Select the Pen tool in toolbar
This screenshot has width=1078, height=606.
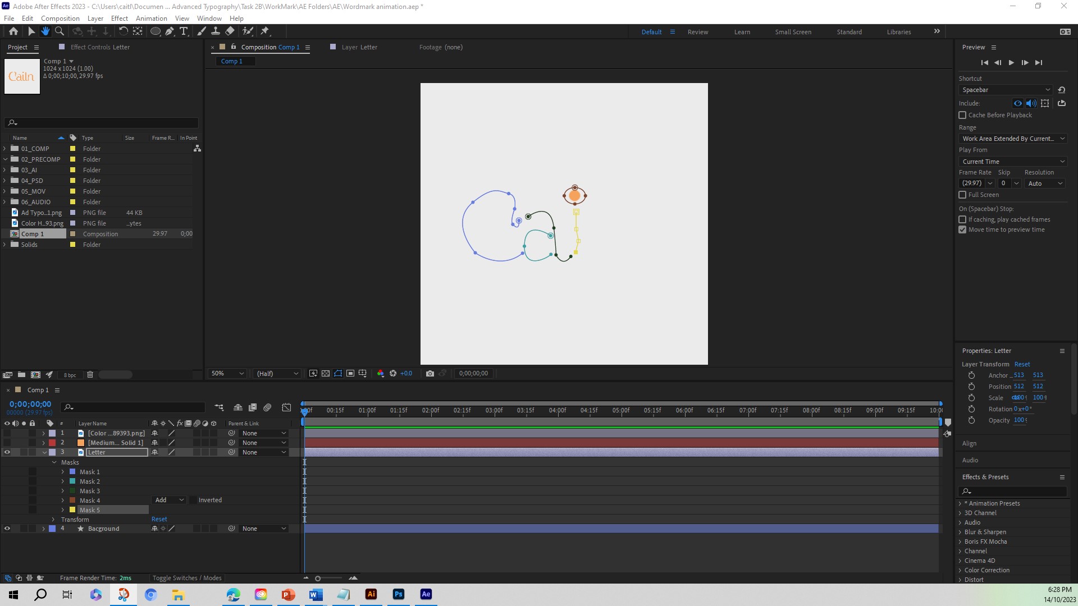coord(170,31)
